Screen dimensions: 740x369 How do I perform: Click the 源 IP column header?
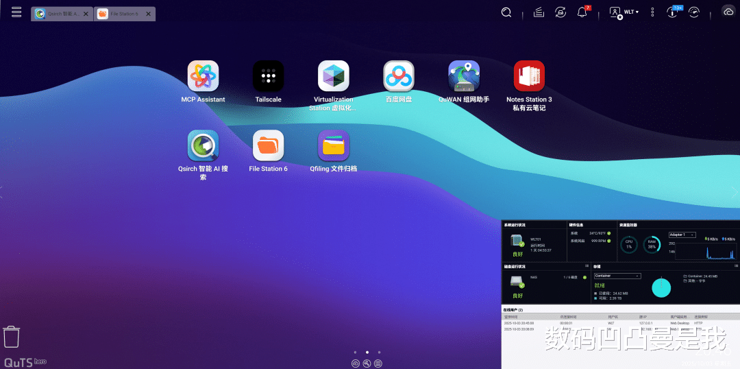pyautogui.click(x=643, y=317)
